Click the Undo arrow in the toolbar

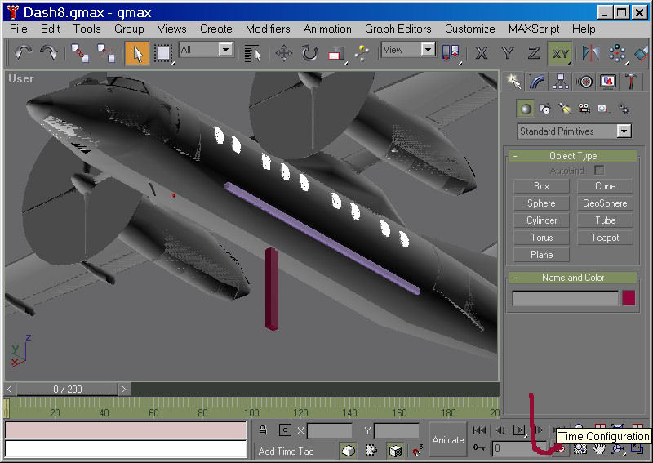point(23,53)
